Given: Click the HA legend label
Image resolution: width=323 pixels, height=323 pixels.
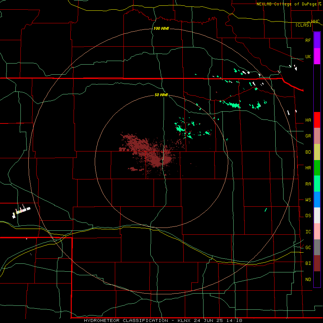Looking at the screenshot, I should coord(308,120).
